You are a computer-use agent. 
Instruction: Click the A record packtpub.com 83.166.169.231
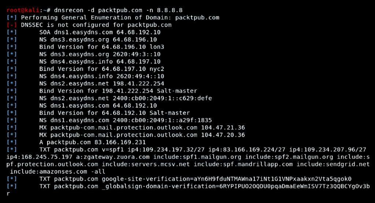coord(93,142)
